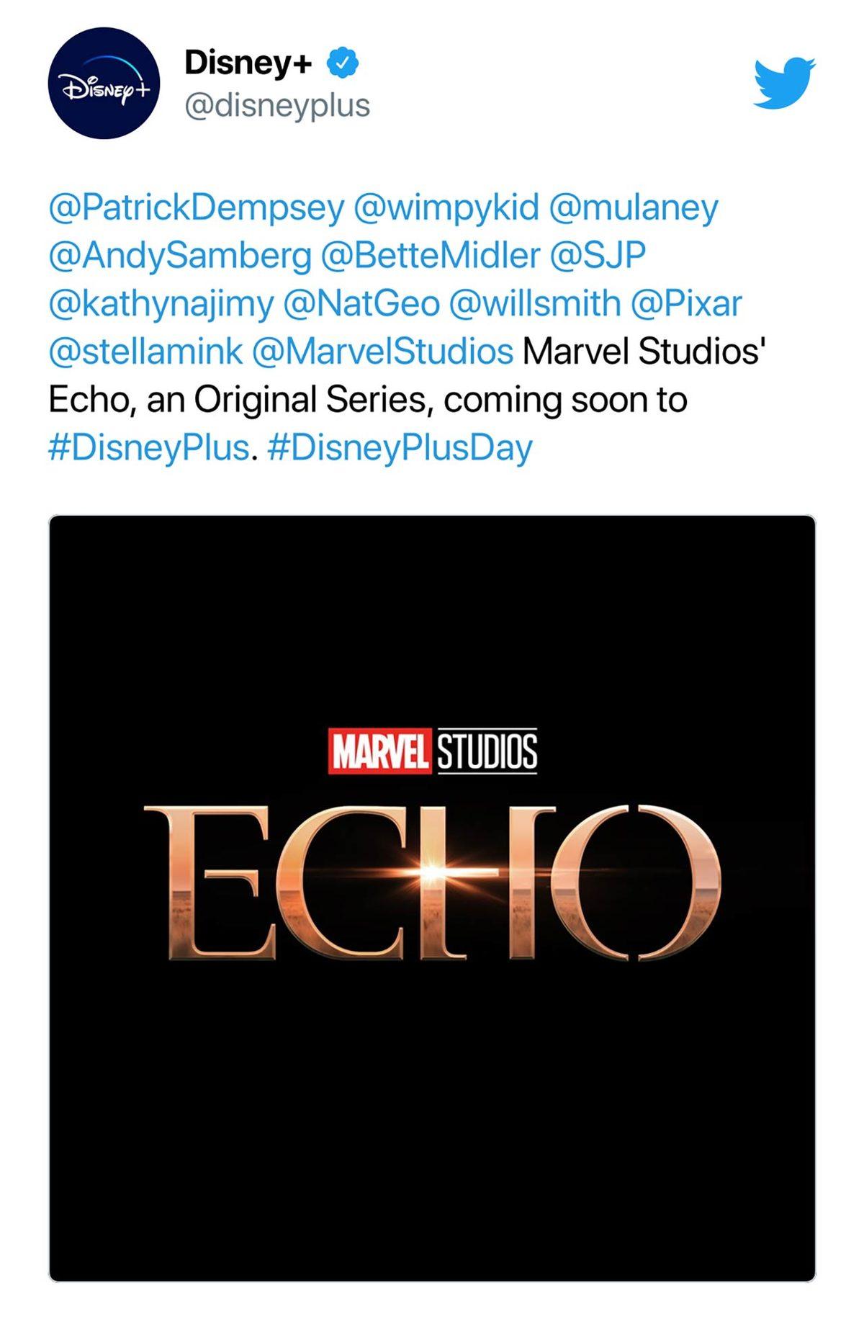Click the @willsmith mention
This screenshot has width=864, height=1319.
click(x=534, y=304)
